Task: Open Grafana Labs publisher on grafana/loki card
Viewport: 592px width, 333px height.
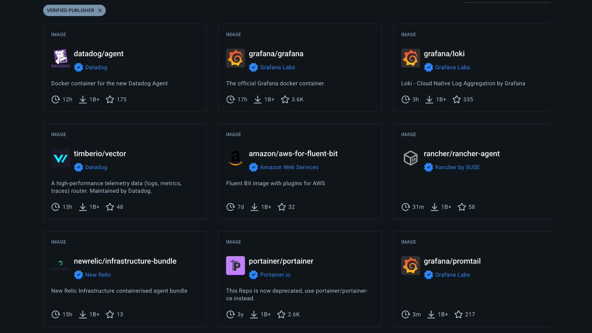Action: 453,67
